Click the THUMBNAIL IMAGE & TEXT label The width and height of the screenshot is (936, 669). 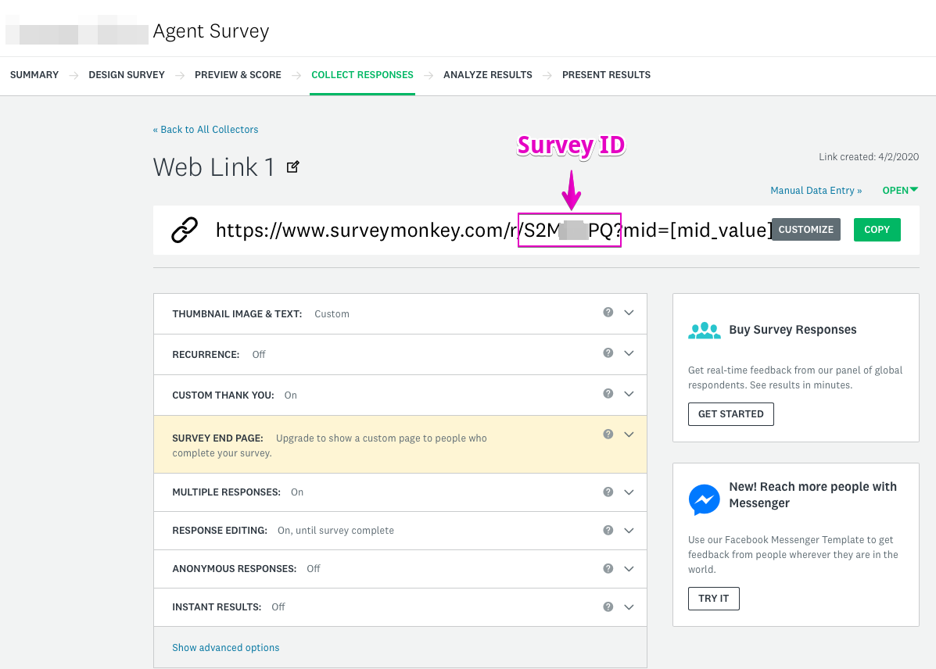pos(237,314)
